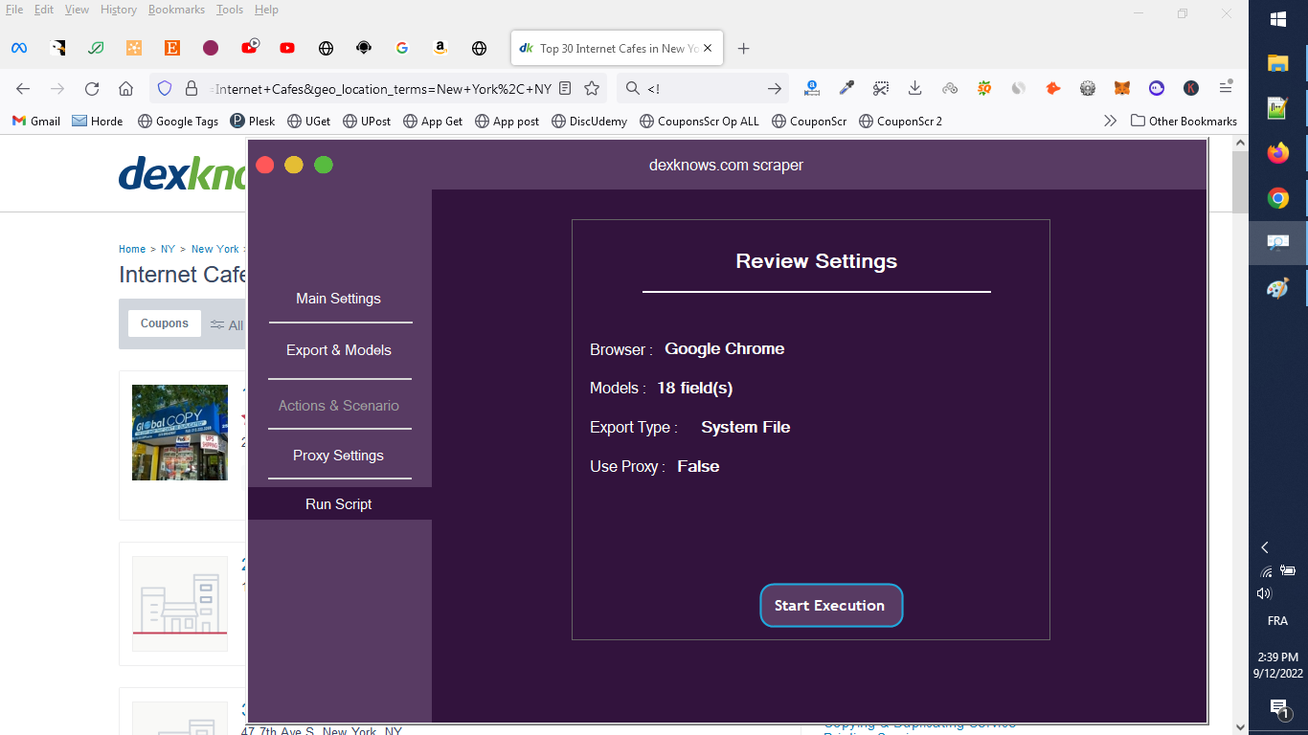The width and height of the screenshot is (1308, 735).
Task: Click the New York breadcrumb link
Action: pyautogui.click(x=215, y=249)
